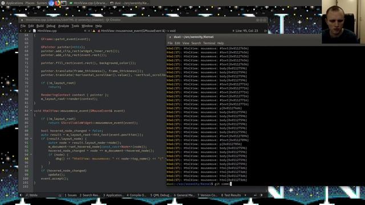This screenshot has height=205, width=365.
Task: Show the 2 Search Results pane
Action: point(90,195)
